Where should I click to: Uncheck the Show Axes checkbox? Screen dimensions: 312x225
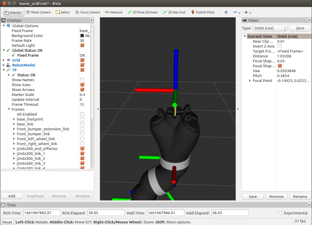tap(82, 85)
